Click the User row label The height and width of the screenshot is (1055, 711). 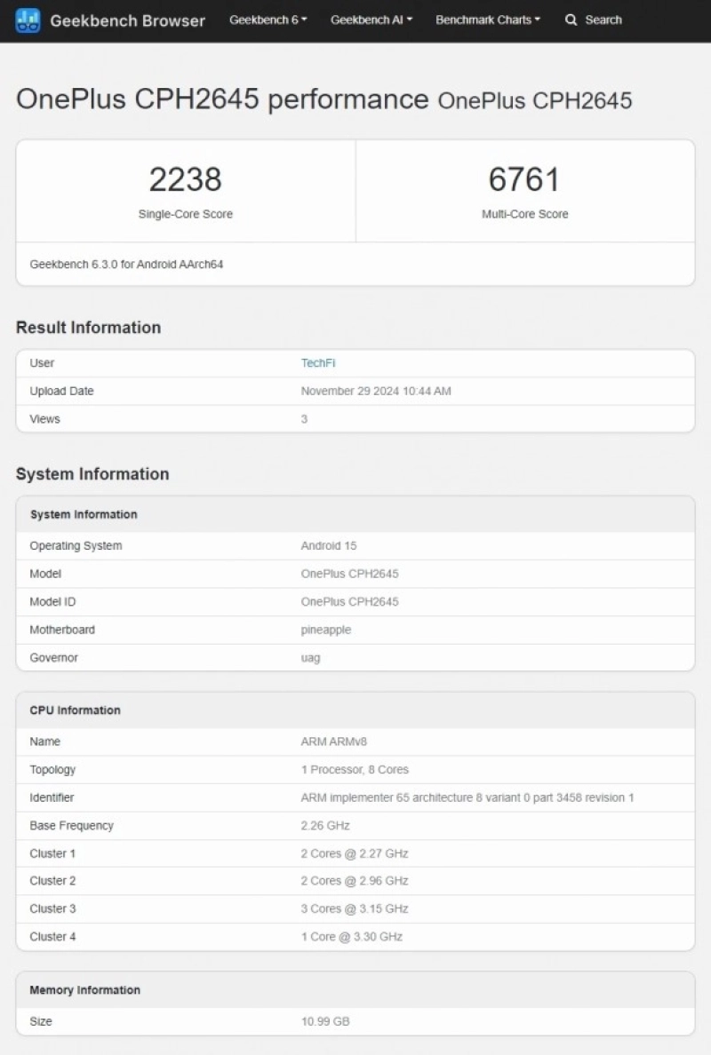(42, 363)
